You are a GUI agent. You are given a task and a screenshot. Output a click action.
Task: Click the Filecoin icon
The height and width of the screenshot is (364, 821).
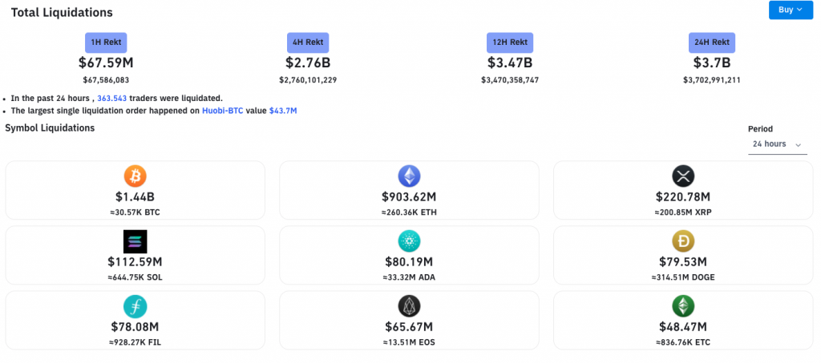pos(135,306)
